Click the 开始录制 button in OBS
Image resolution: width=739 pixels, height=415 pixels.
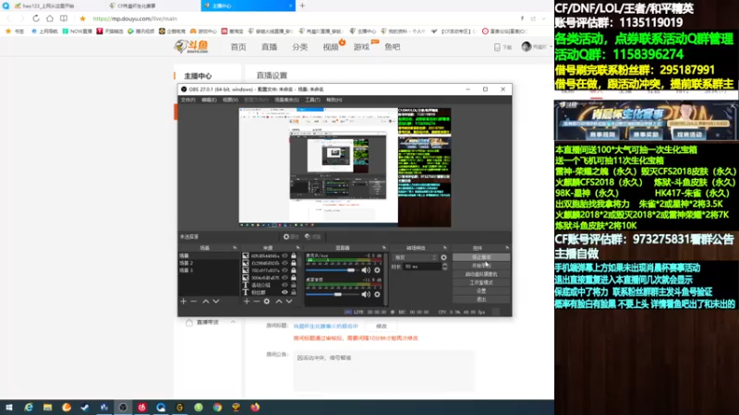pyautogui.click(x=481, y=266)
